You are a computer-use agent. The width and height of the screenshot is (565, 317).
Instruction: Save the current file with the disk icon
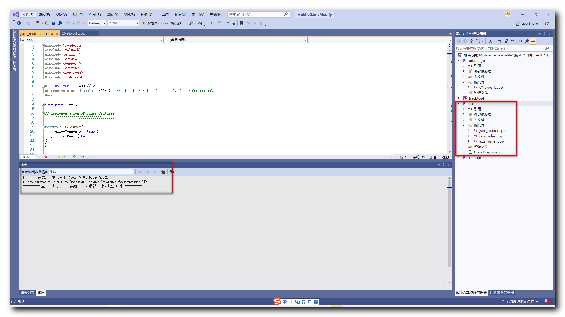pos(53,23)
